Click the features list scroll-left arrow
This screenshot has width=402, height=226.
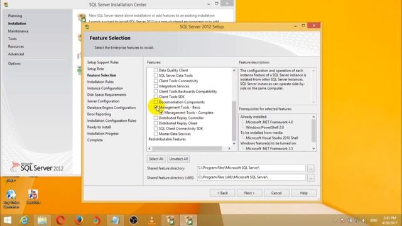(149, 148)
